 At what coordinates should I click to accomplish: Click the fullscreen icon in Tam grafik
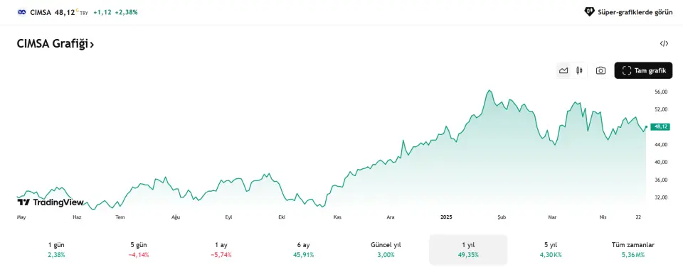pos(627,70)
